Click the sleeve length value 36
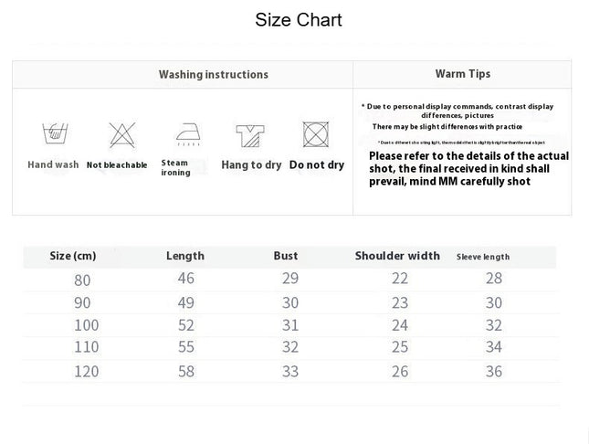This screenshot has height=444, width=589. point(494,372)
